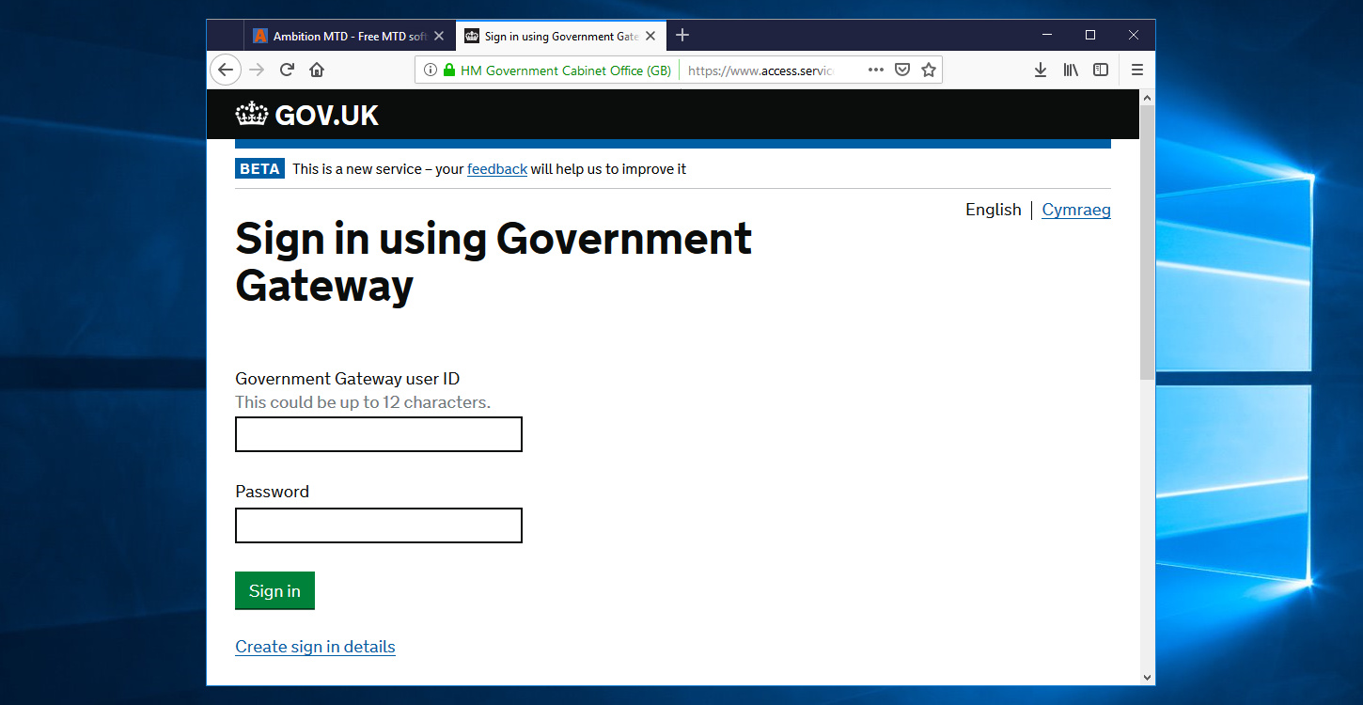Screen dimensions: 1363x705
Task: Go to the browser home page
Action: pos(317,70)
